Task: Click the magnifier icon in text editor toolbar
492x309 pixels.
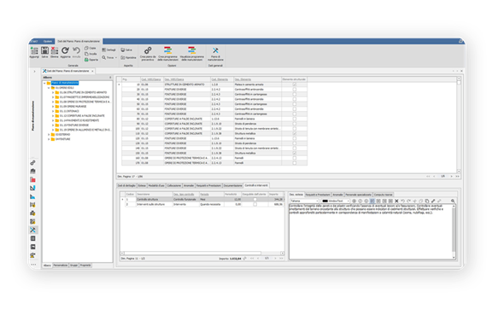Action: [x=453, y=201]
